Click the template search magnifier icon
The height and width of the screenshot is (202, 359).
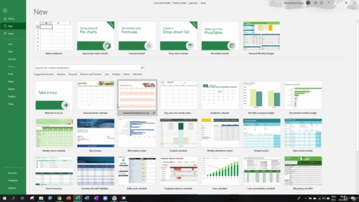142,68
